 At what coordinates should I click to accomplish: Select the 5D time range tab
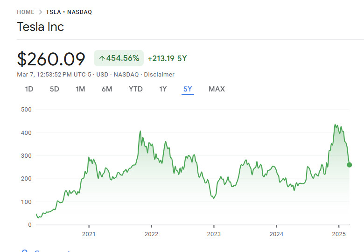point(55,89)
